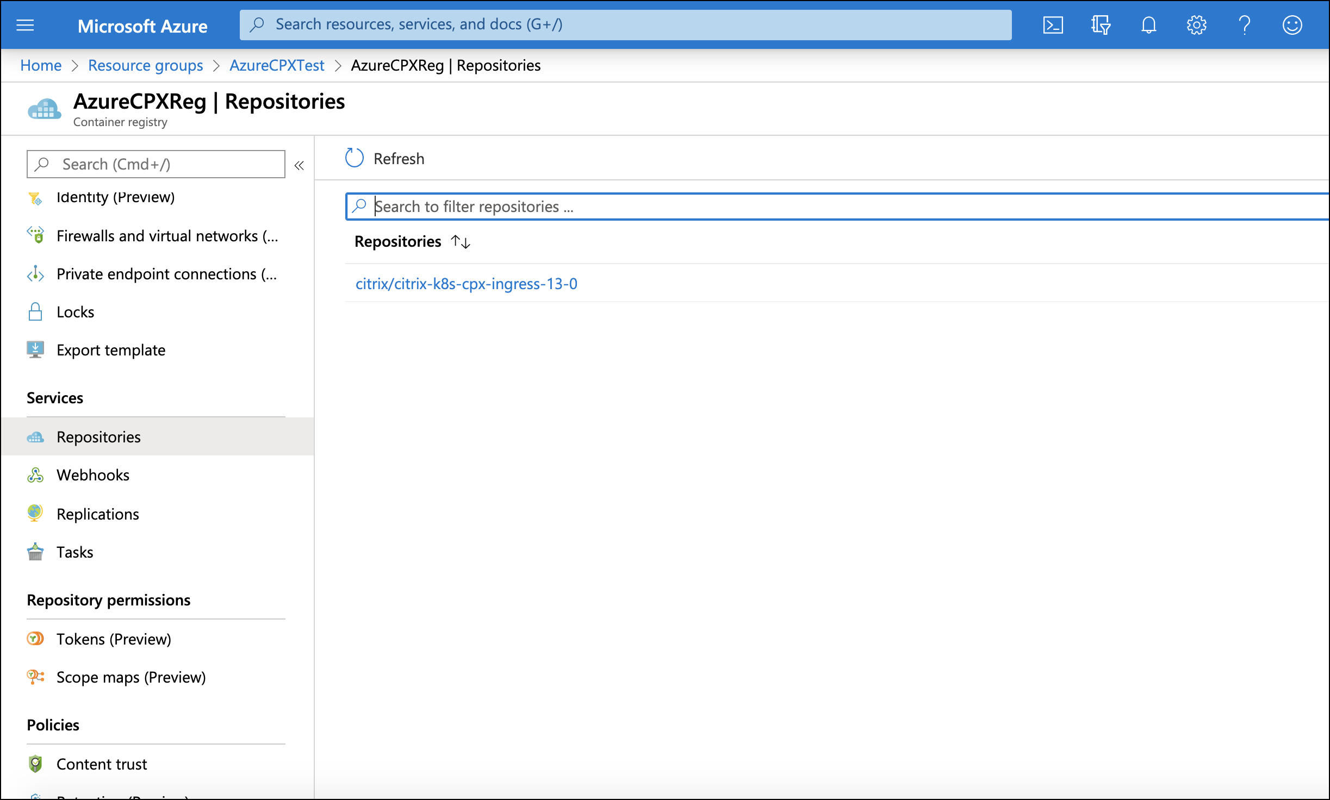Open the Directory and subscription filter
This screenshot has width=1330, height=800.
point(1101,25)
